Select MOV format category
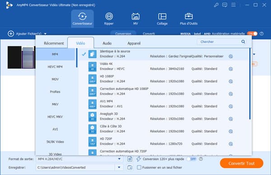Screen dimensions: 271x175 coord(55,79)
